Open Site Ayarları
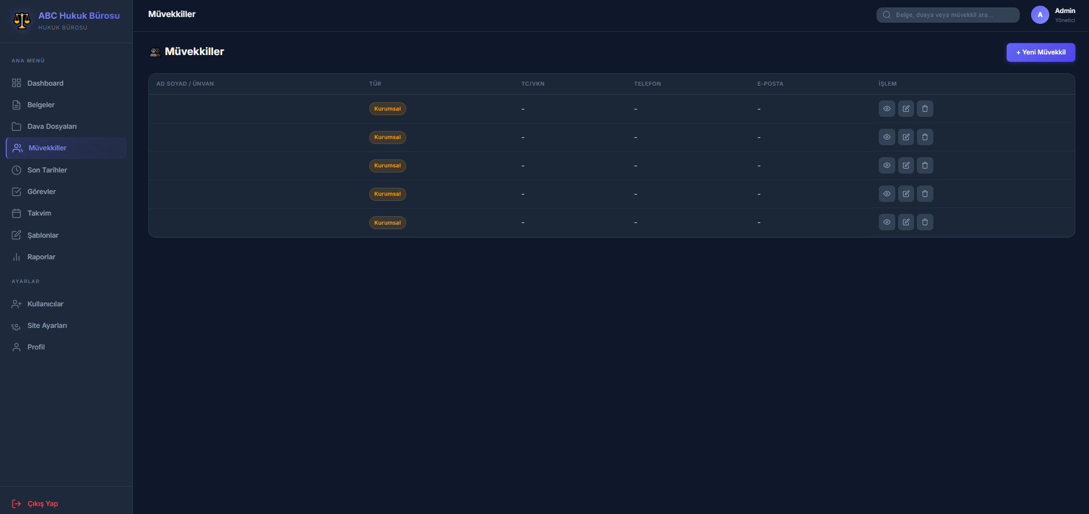 66,326
